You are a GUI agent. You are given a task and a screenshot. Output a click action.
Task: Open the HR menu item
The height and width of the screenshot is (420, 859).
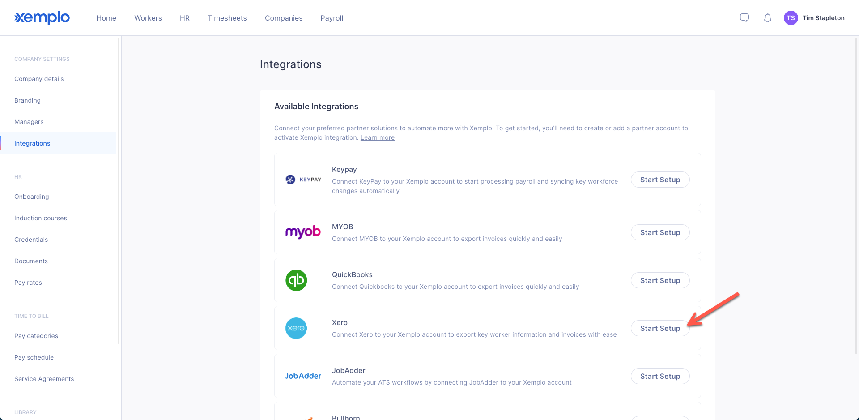pyautogui.click(x=185, y=18)
